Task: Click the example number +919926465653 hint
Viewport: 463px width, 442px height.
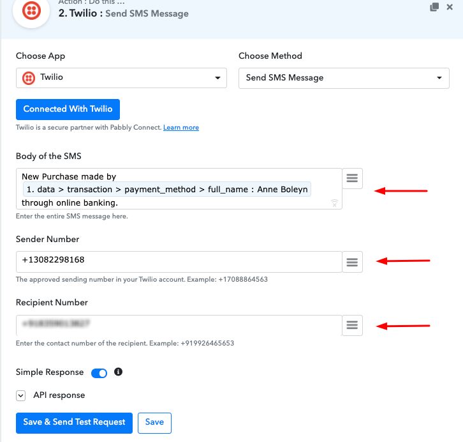Action: 207,343
